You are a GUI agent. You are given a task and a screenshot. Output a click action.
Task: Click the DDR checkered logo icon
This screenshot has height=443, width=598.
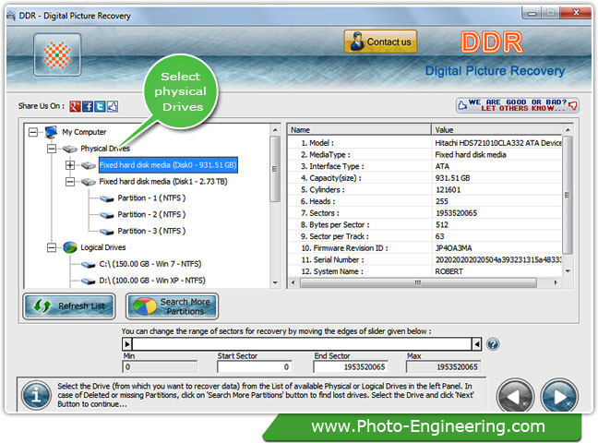pyautogui.click(x=57, y=54)
